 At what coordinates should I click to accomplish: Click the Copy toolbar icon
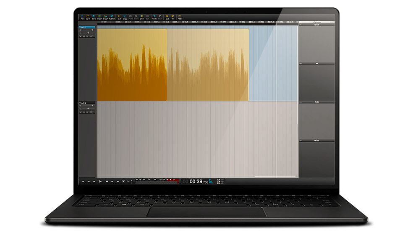125,17
